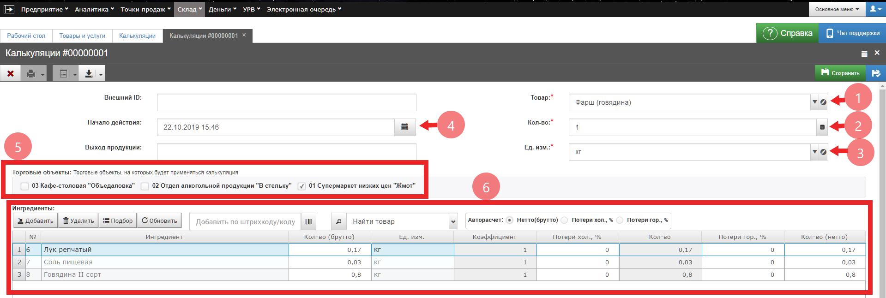Uncheck the 01 Супермаркет низких цен "Жмот" checkbox
The image size is (886, 298).
point(302,186)
